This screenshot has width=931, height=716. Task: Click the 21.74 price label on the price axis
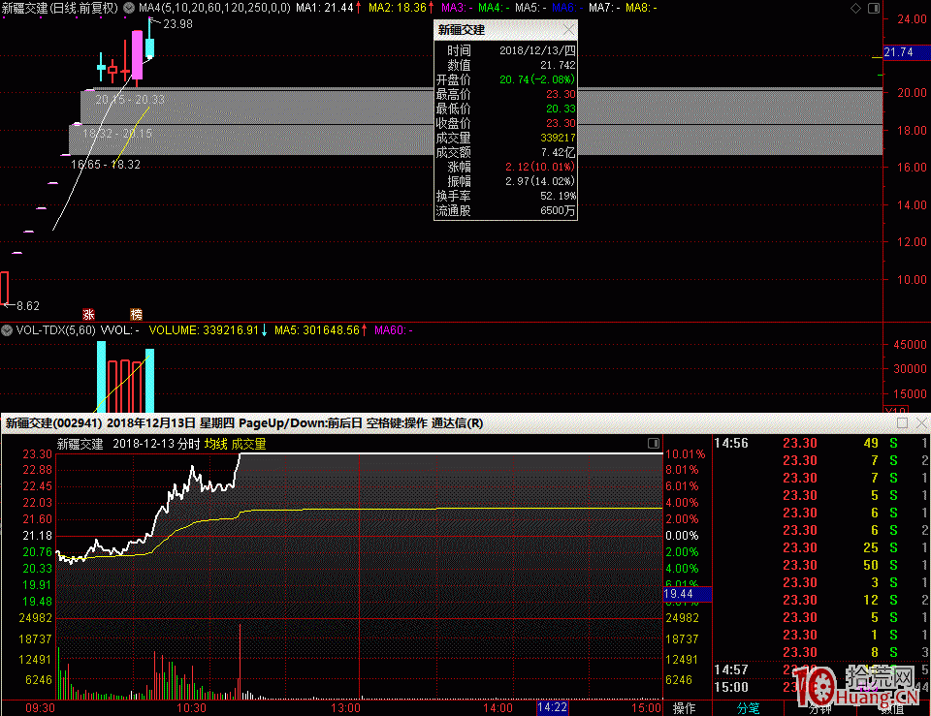(x=899, y=52)
